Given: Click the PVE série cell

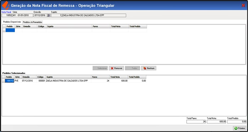Looking at the screenshot, I should point(18,81).
